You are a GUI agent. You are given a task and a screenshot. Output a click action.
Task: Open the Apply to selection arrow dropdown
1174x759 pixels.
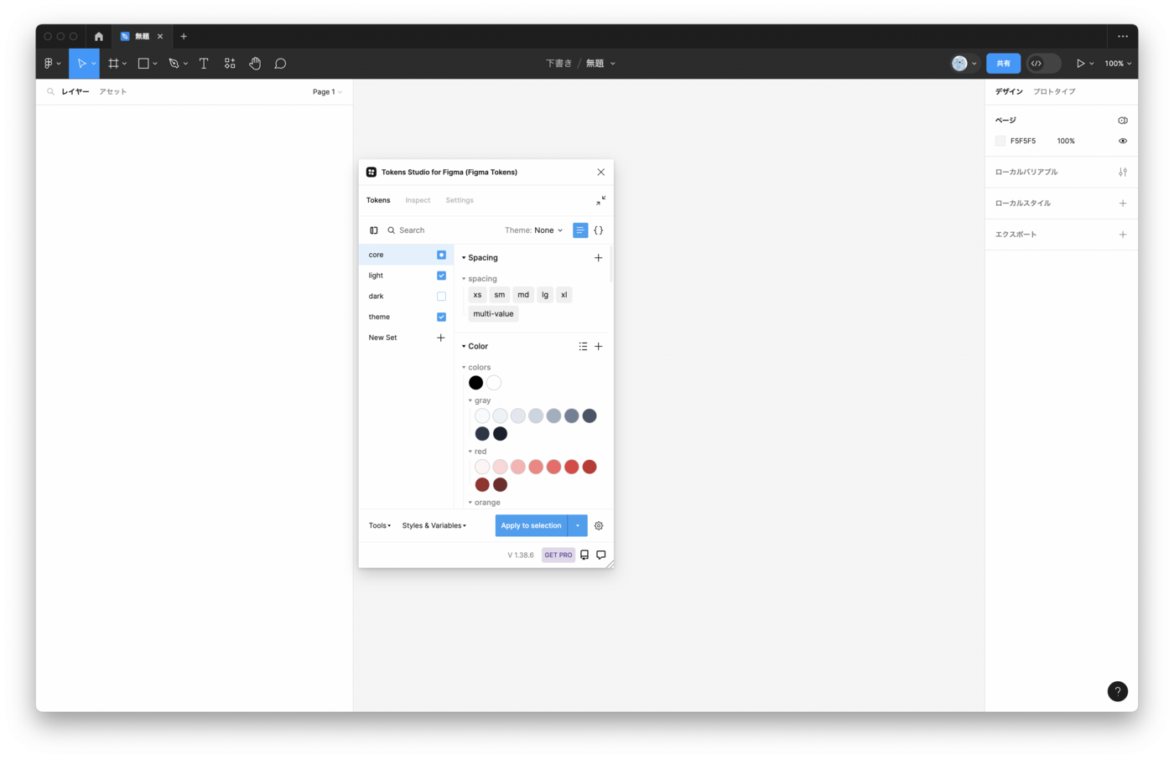pos(578,526)
